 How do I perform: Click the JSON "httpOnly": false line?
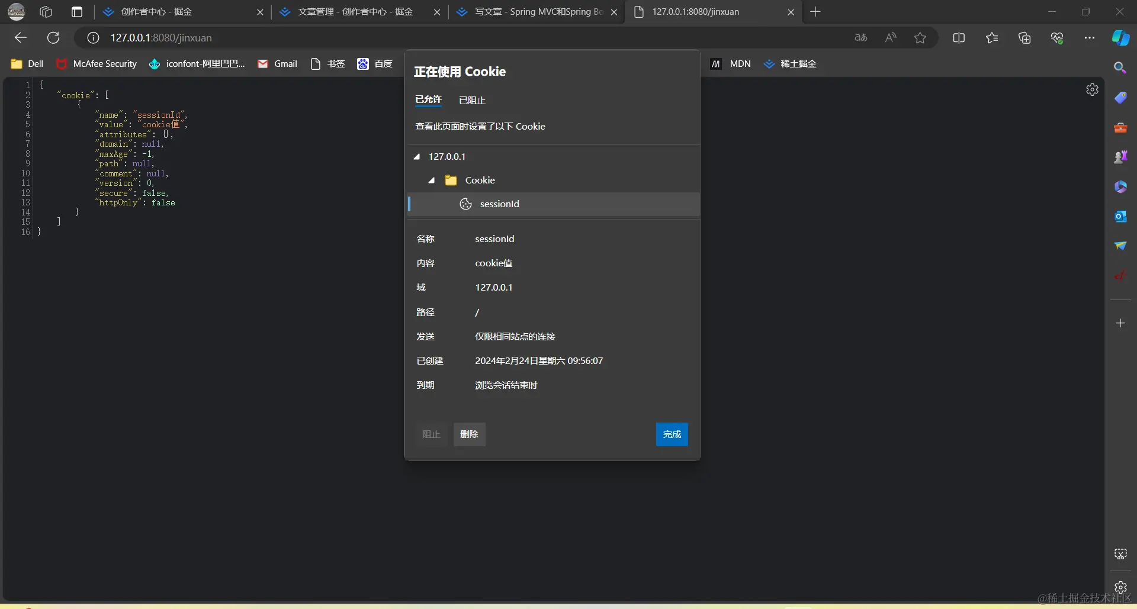[x=136, y=203]
